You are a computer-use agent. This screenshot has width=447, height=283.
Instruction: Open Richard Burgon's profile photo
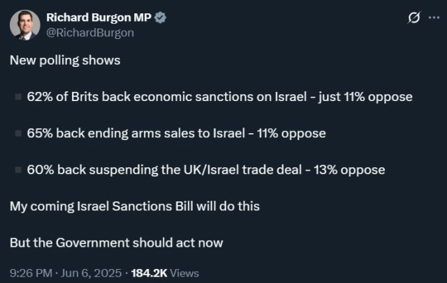(x=25, y=24)
